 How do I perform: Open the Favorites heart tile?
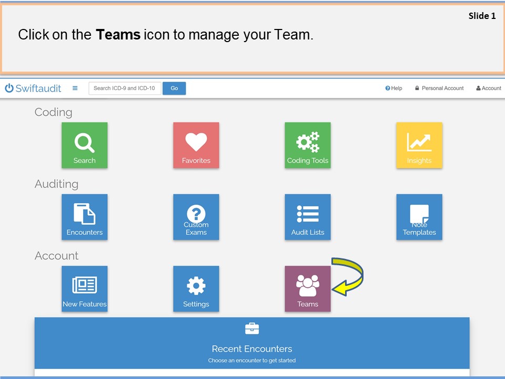click(x=196, y=145)
